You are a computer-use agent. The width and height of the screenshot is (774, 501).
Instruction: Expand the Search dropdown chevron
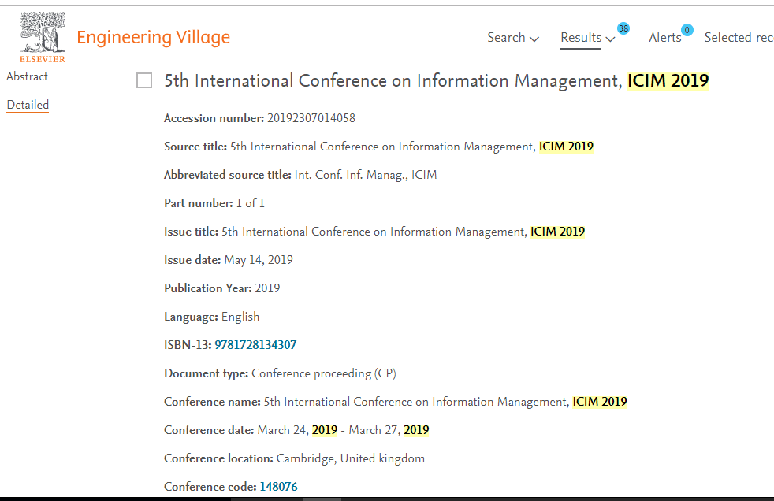click(534, 39)
